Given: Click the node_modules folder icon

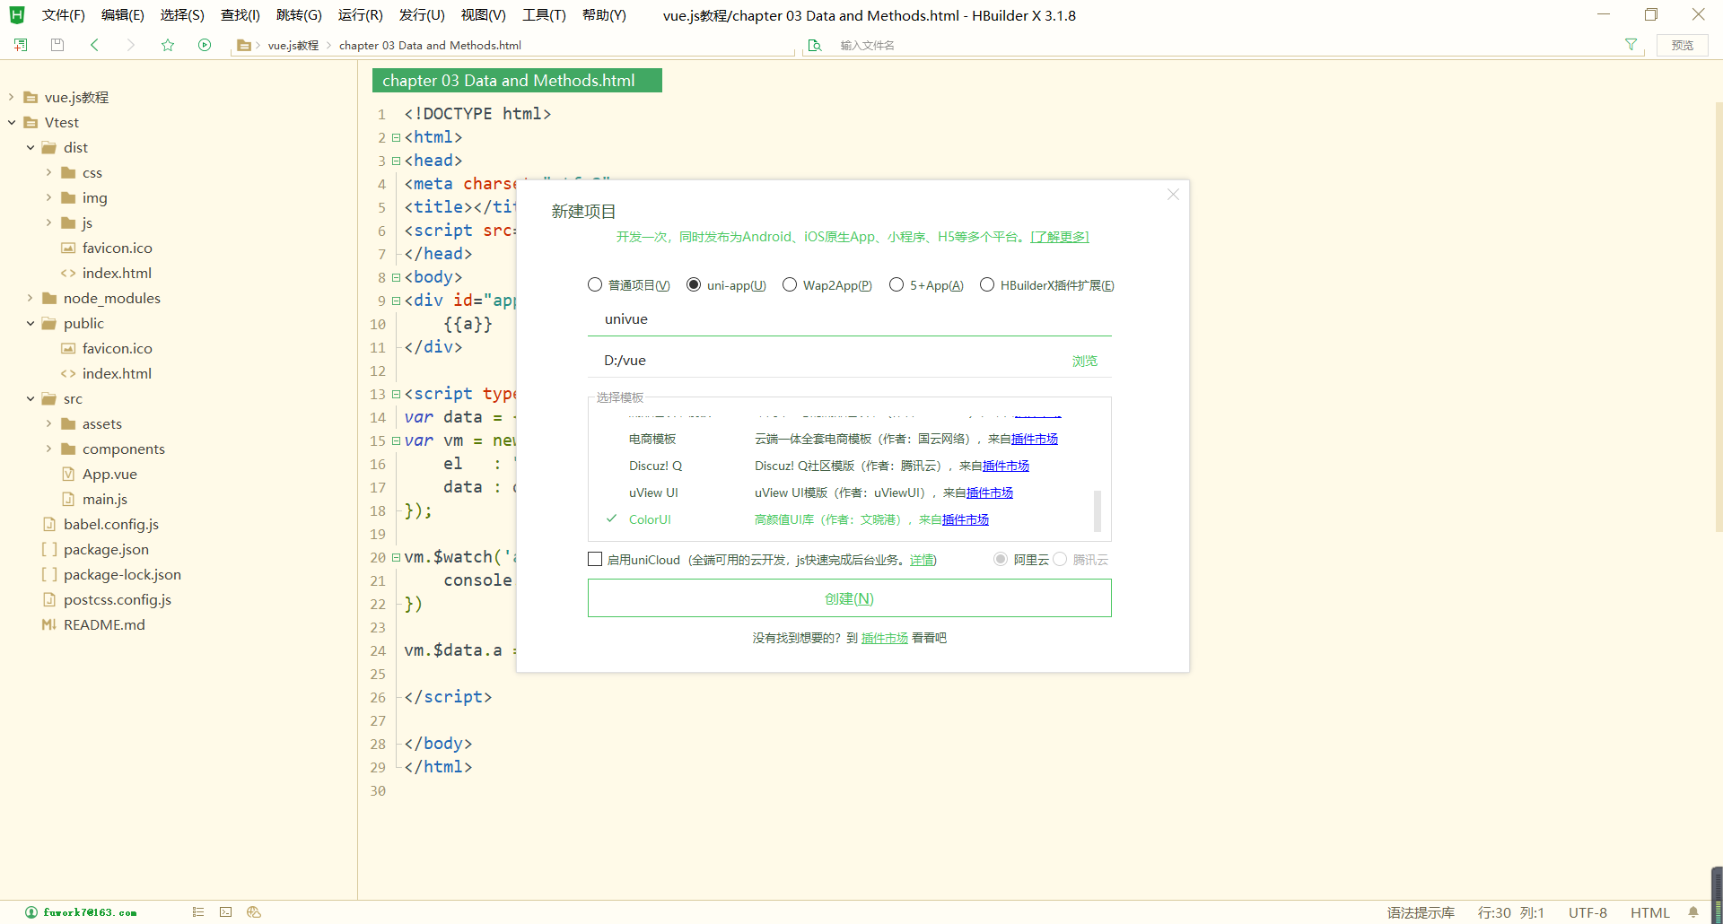Looking at the screenshot, I should pyautogui.click(x=49, y=298).
